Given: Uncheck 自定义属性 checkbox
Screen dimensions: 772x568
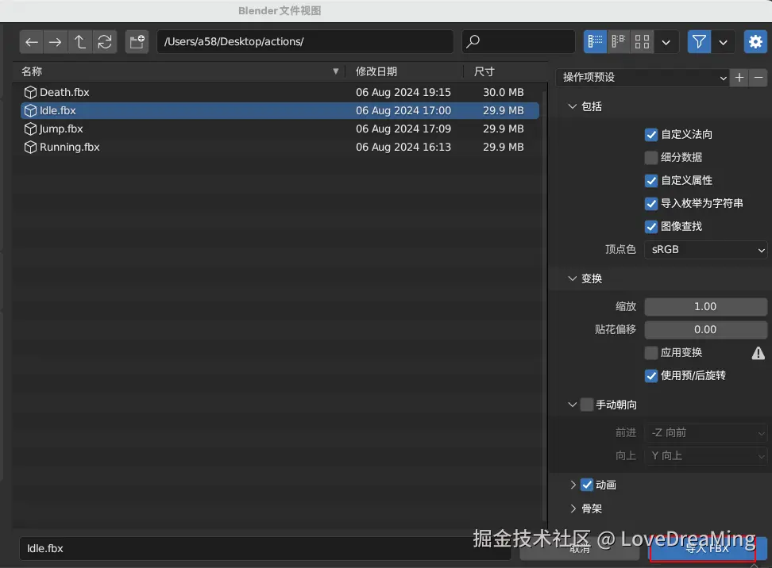Looking at the screenshot, I should [651, 181].
